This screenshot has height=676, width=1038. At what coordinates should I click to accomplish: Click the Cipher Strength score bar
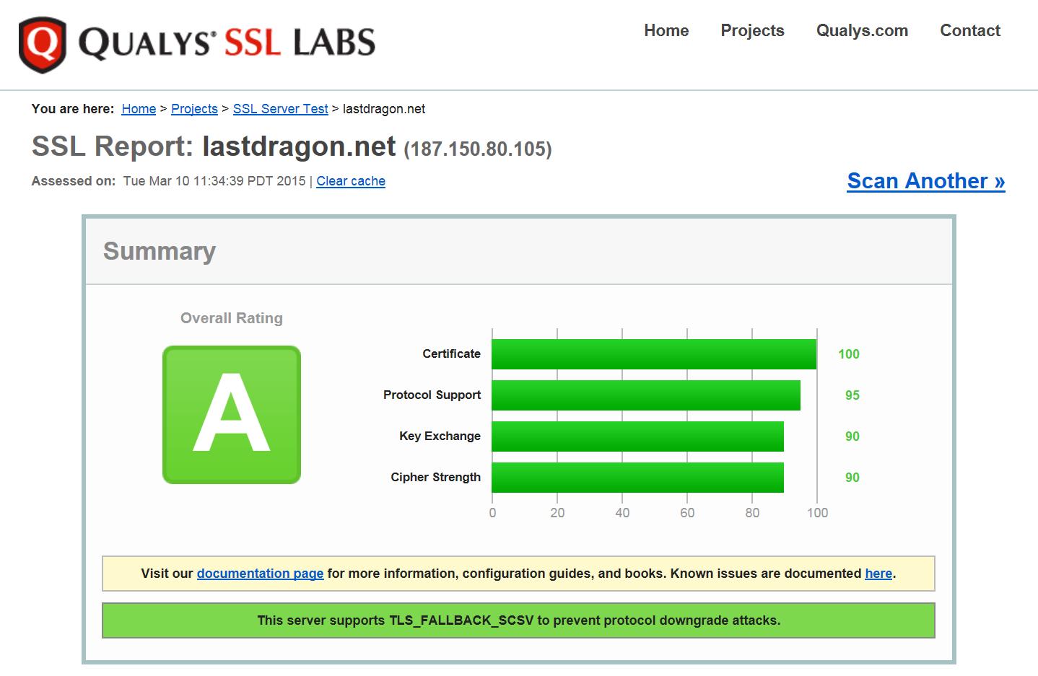(x=637, y=478)
